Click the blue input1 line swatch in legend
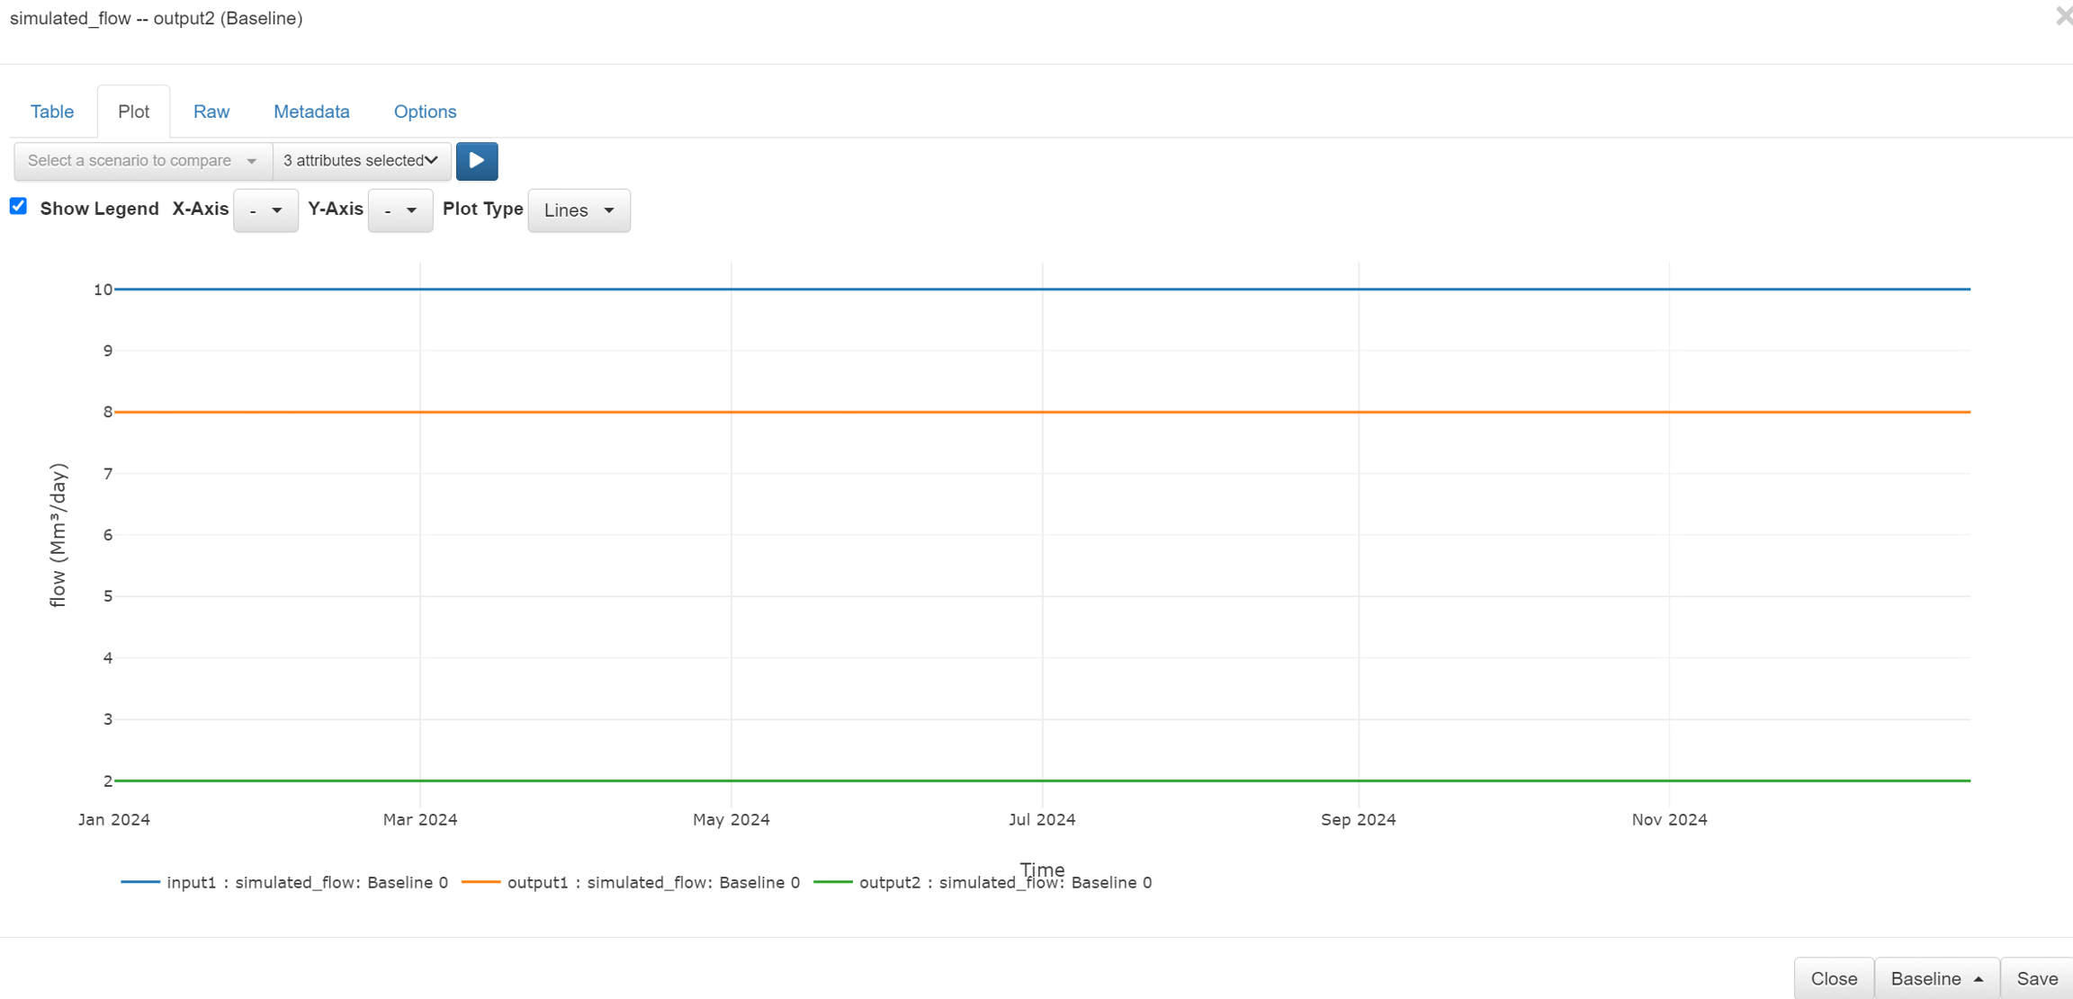This screenshot has height=999, width=2073. point(140,882)
